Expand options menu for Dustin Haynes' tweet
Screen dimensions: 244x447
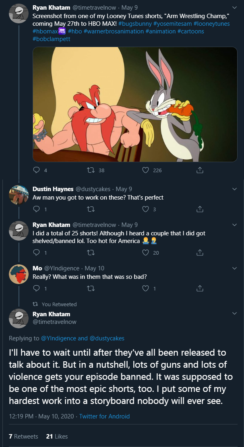point(235,189)
